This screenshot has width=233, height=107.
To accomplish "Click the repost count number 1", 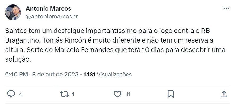I will (x=73, y=94).
